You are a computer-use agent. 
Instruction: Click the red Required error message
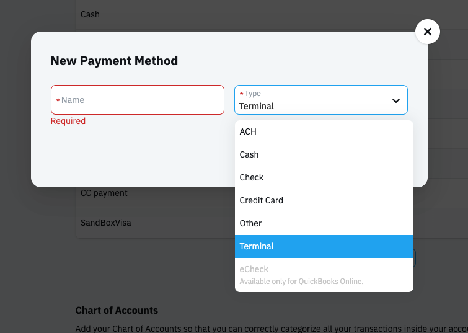[x=68, y=121]
